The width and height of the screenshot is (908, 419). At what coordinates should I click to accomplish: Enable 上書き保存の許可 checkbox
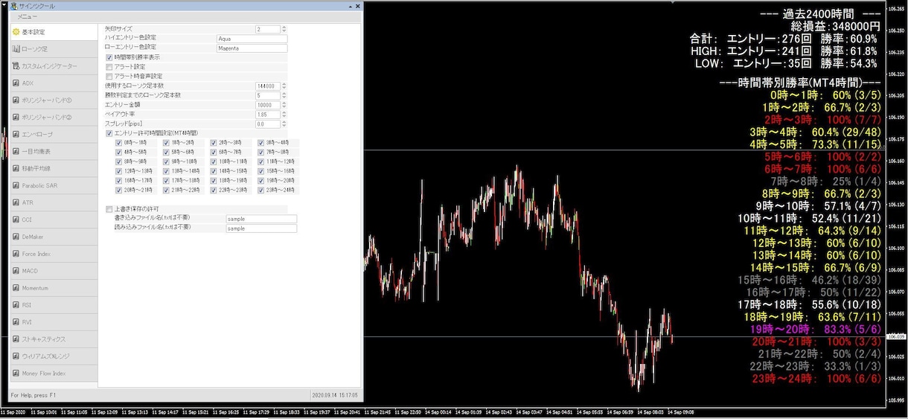[x=109, y=209]
